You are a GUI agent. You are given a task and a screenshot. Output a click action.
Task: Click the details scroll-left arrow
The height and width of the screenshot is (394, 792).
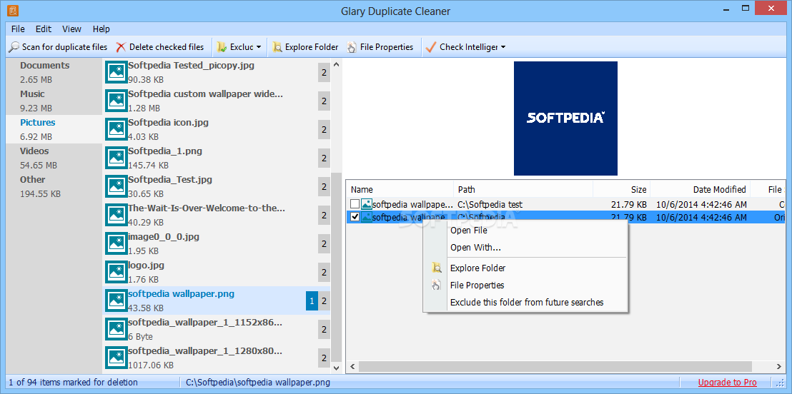(352, 366)
